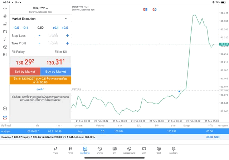Click the 130.094 open price in the position row
Image resolution: width=229 pixels, height=160 pixels.
119,131
